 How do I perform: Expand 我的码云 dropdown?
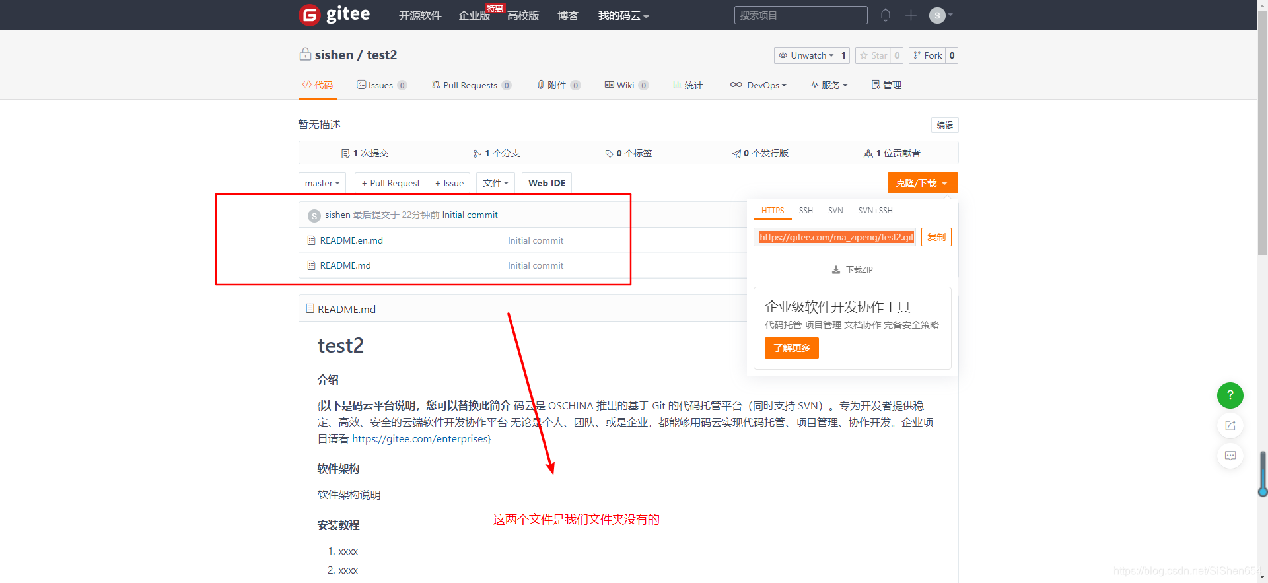pyautogui.click(x=623, y=15)
